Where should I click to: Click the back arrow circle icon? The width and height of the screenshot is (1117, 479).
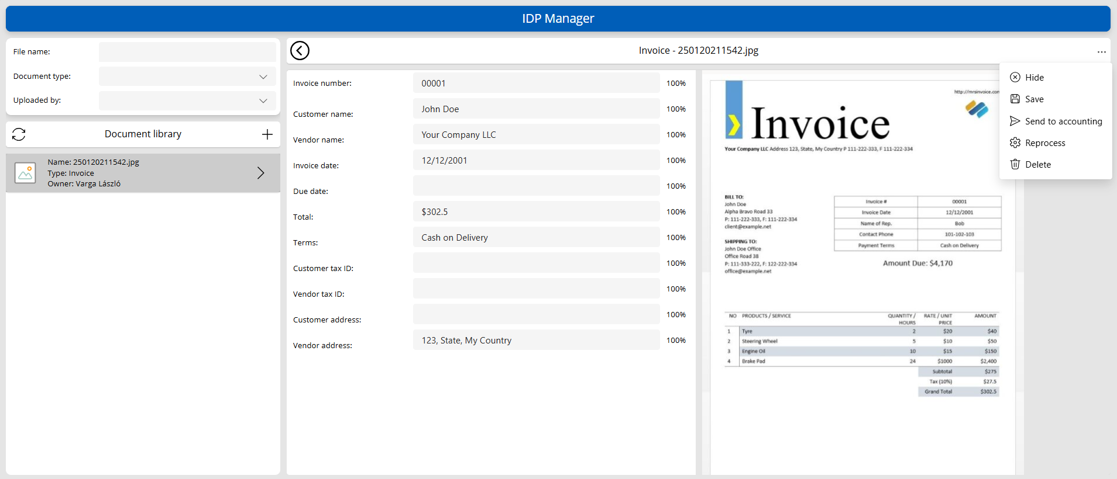point(300,51)
